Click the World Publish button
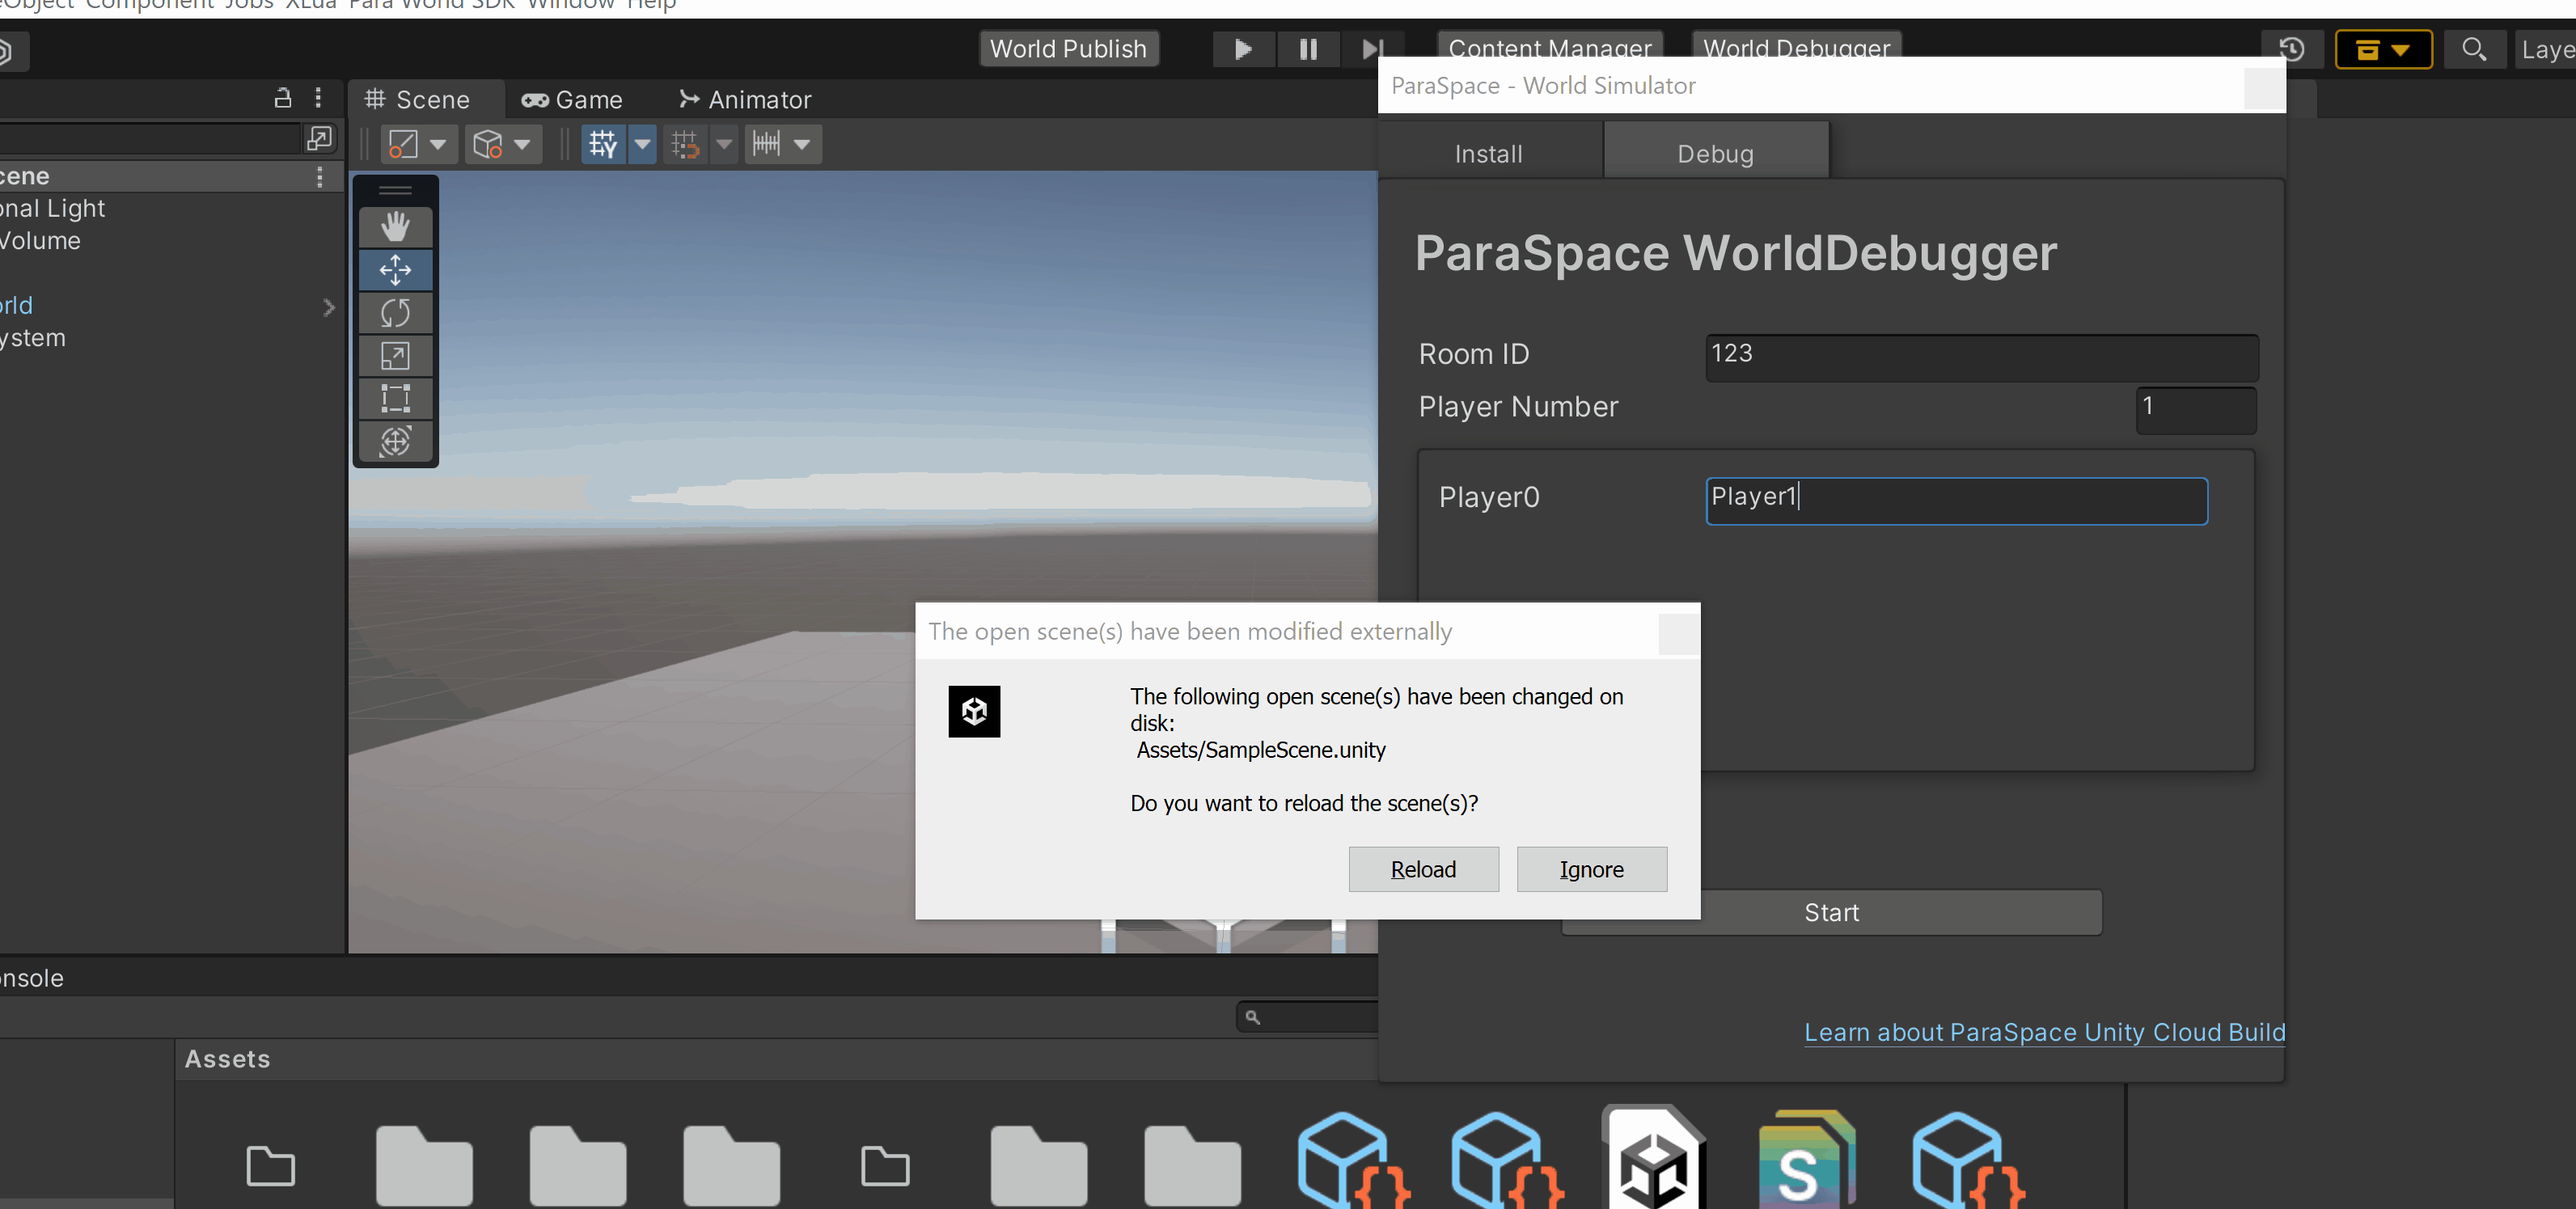This screenshot has height=1209, width=2576. [1067, 49]
